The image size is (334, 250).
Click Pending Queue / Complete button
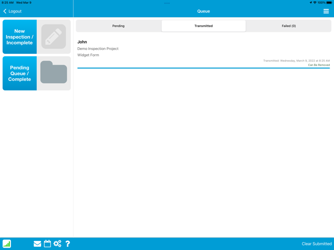(20, 73)
